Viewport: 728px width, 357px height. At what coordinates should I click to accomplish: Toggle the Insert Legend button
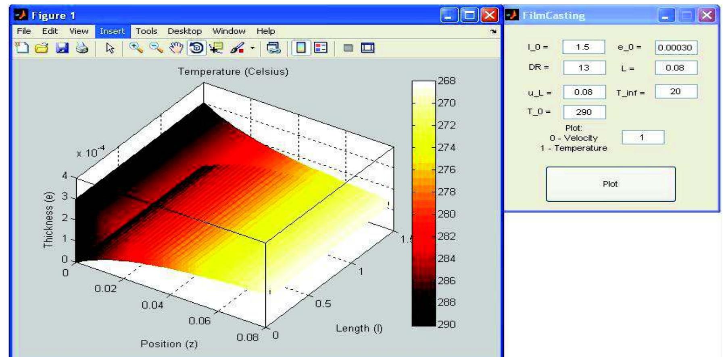point(321,48)
